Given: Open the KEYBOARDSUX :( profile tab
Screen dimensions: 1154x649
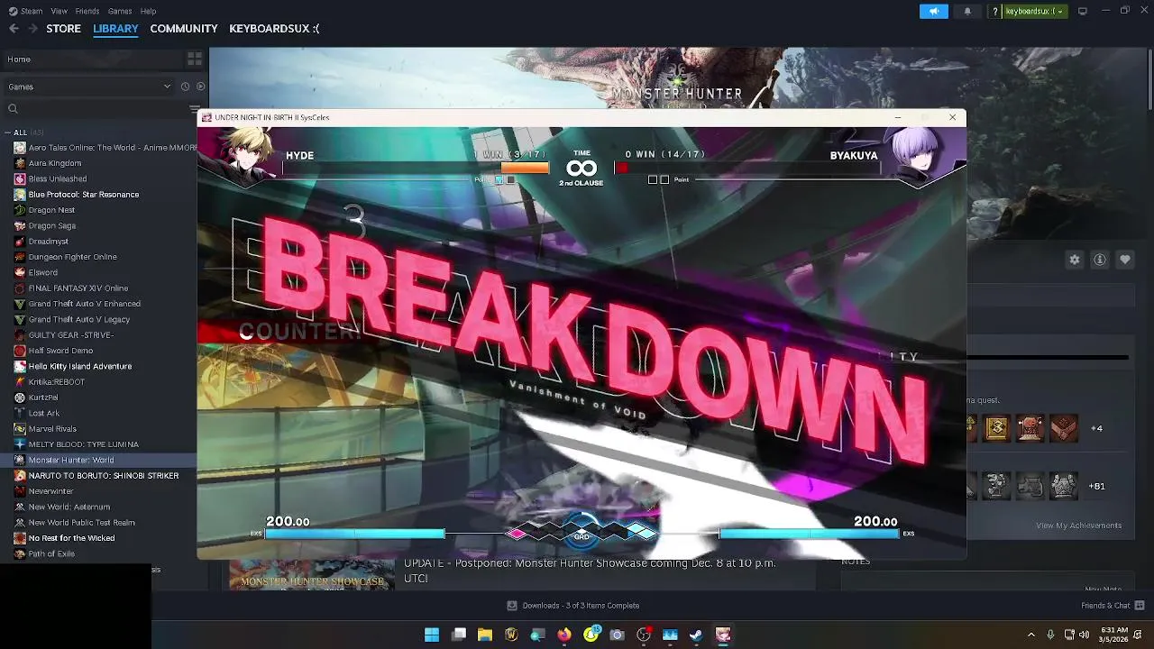Looking at the screenshot, I should point(274,29).
